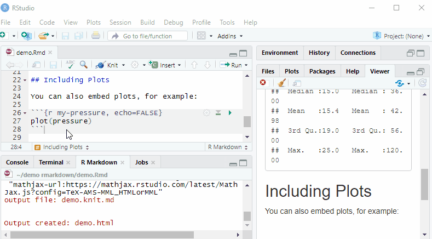Open Including Plots section navigator
This screenshot has width=432, height=239.
[62, 147]
